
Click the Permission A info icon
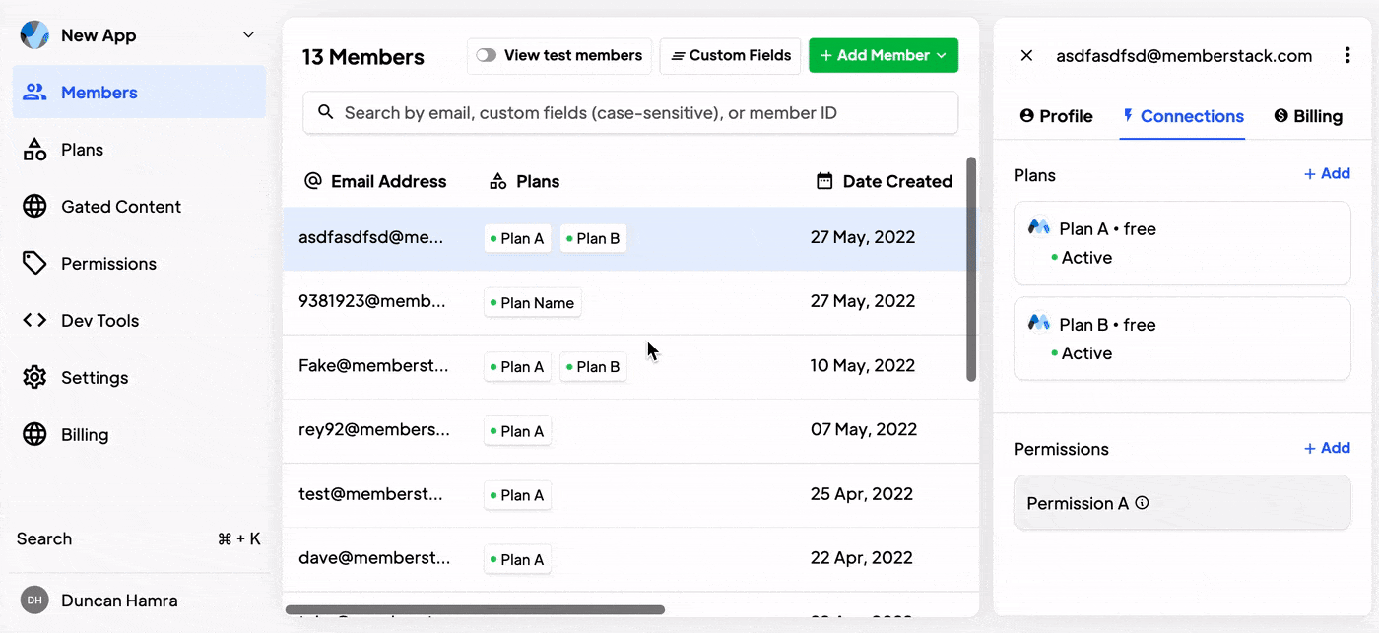point(1143,503)
